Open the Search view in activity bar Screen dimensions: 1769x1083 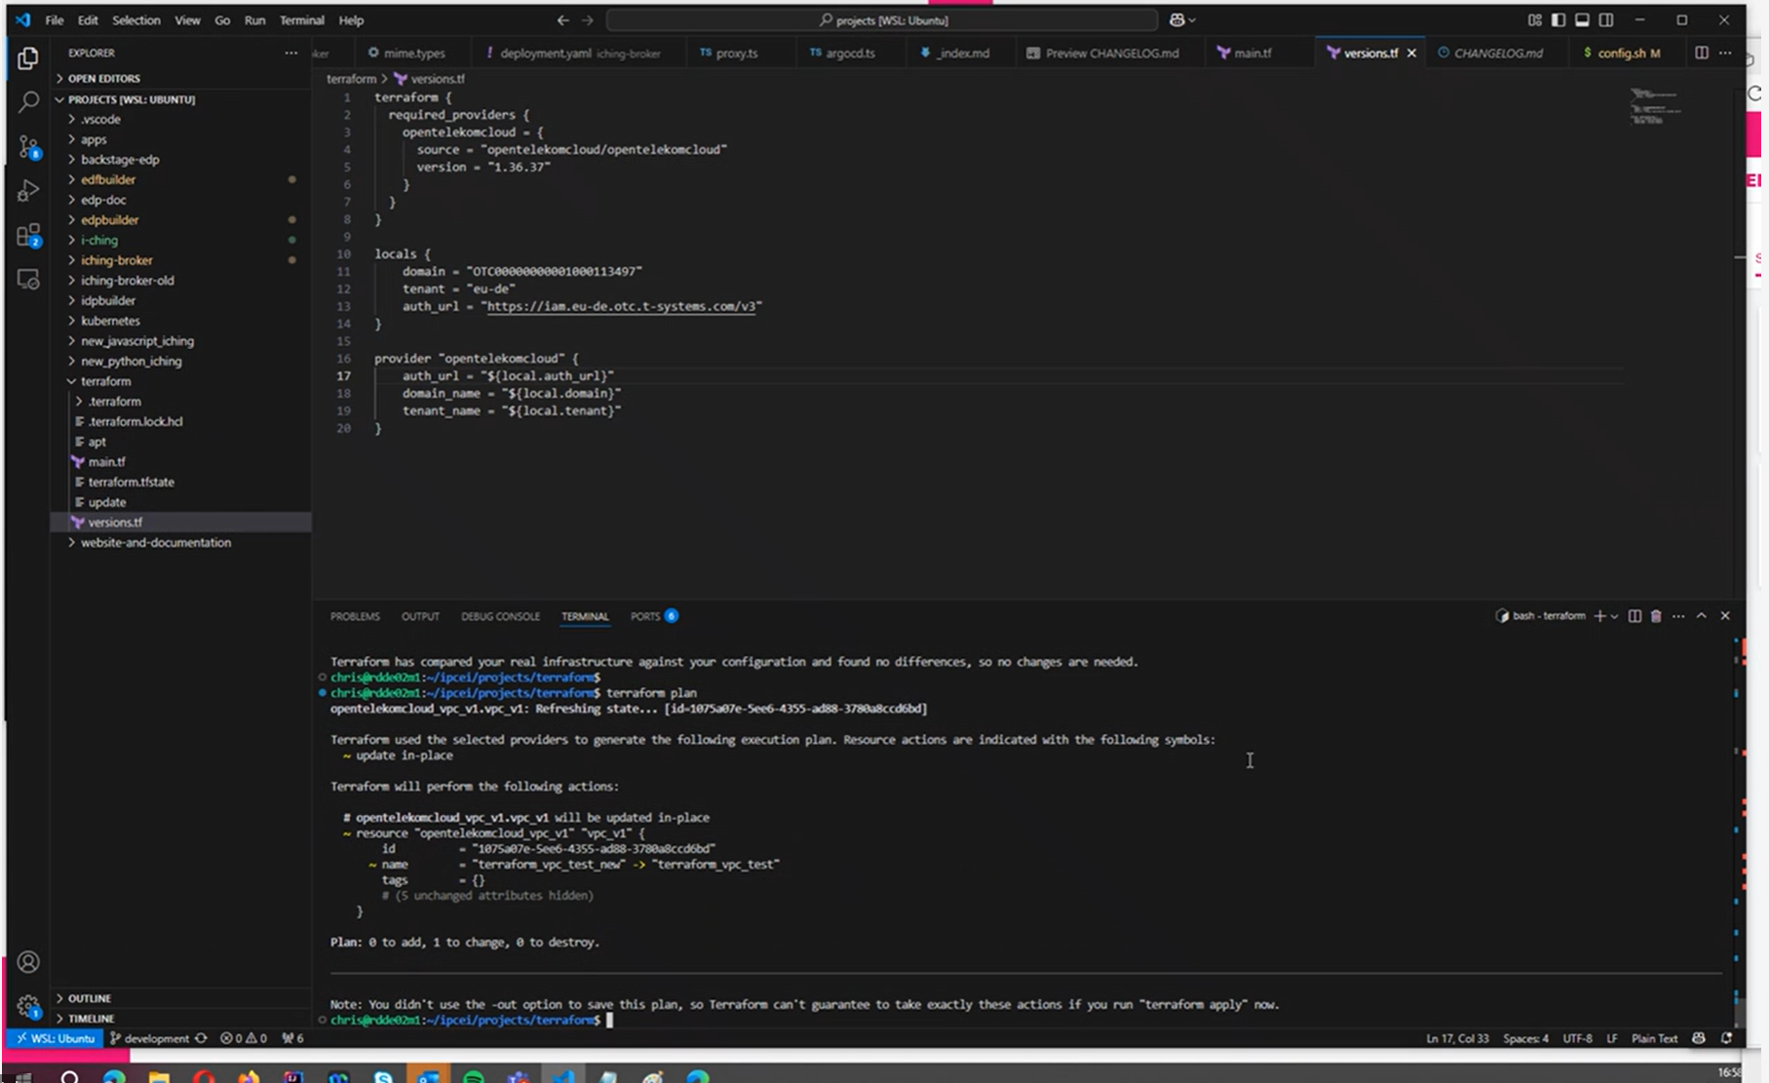click(28, 101)
